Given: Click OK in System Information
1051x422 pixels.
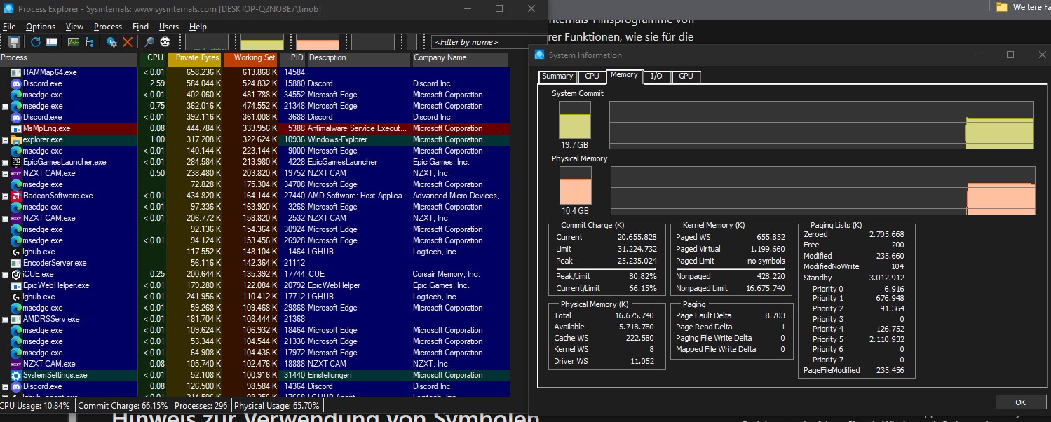Looking at the screenshot, I should pos(1020,402).
